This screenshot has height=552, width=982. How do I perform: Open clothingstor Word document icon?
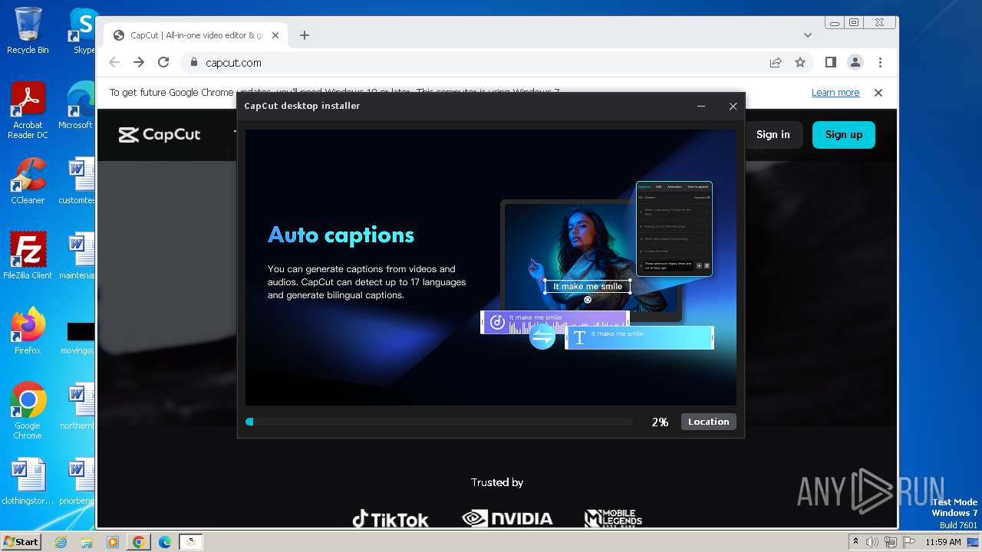click(x=28, y=481)
